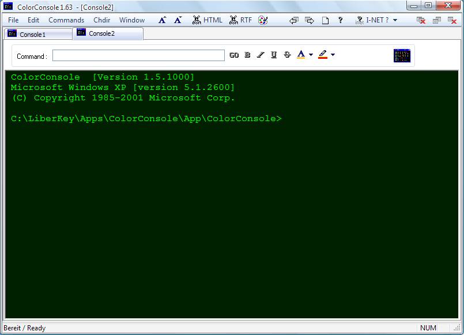Viewport: 464px width, 335px height.
Task: Open the Window menu
Action: pyautogui.click(x=132, y=20)
